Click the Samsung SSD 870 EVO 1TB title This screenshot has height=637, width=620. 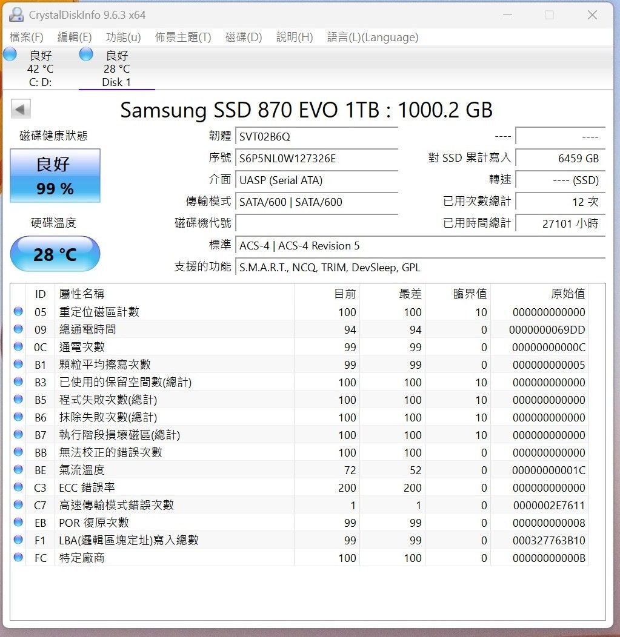[306, 110]
